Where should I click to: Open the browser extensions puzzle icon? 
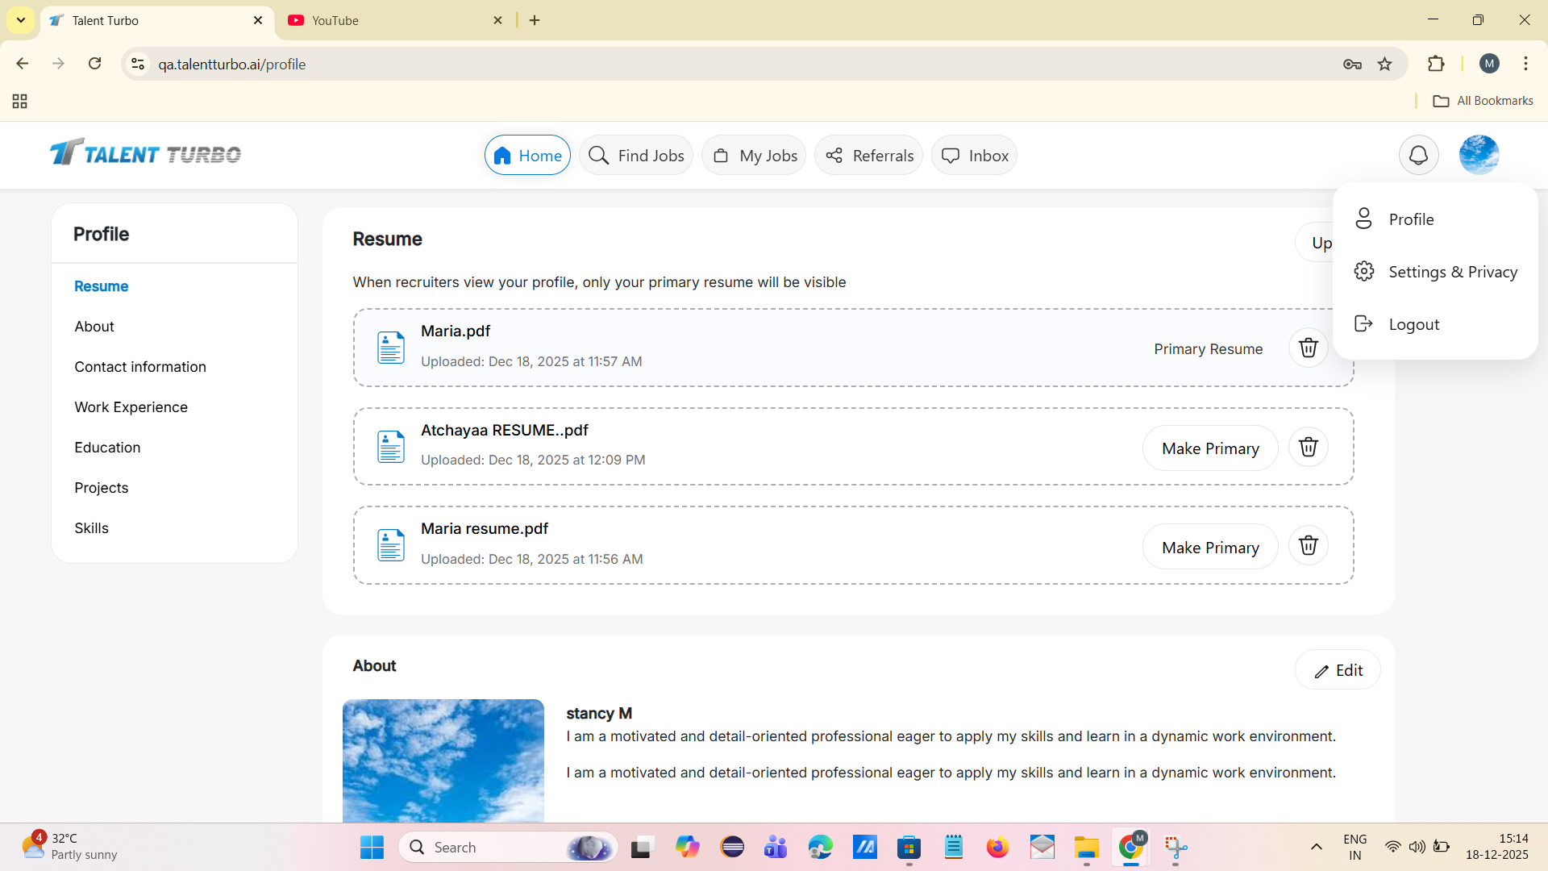(1436, 64)
